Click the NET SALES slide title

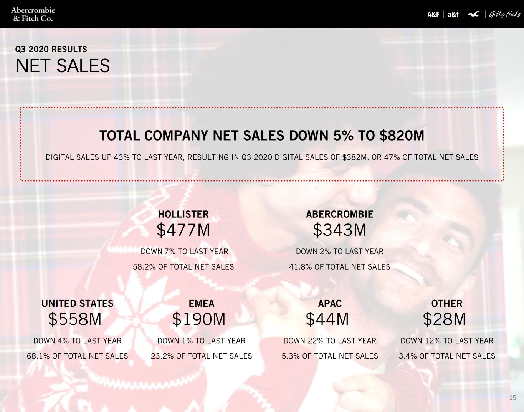pyautogui.click(x=63, y=66)
